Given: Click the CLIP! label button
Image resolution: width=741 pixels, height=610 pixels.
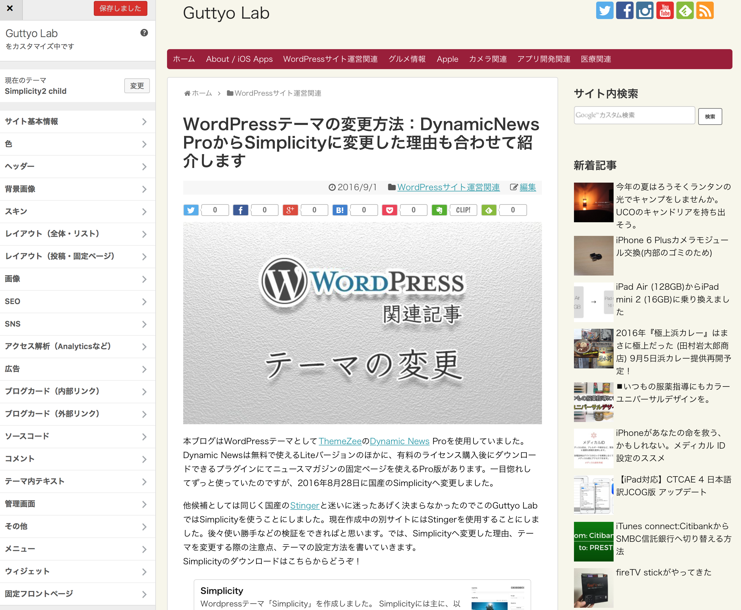Looking at the screenshot, I should click(x=463, y=210).
